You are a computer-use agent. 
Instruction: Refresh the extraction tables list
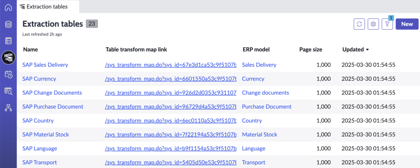click(360, 24)
